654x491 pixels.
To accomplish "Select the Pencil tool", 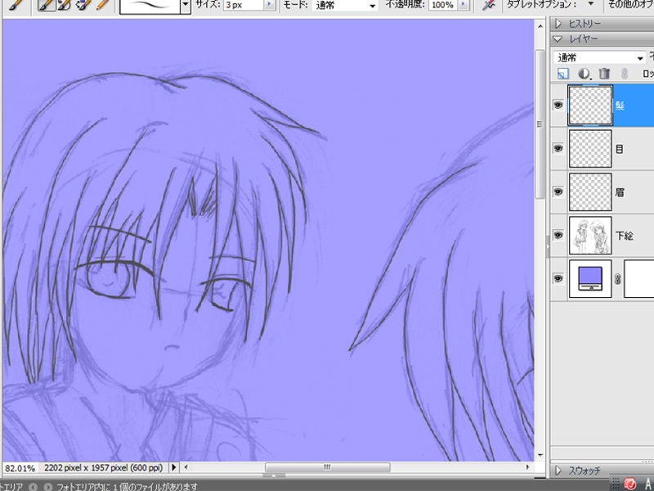I will point(101,5).
